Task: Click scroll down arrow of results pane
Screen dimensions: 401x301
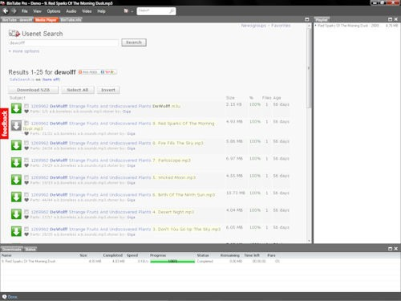Action: (x=309, y=241)
